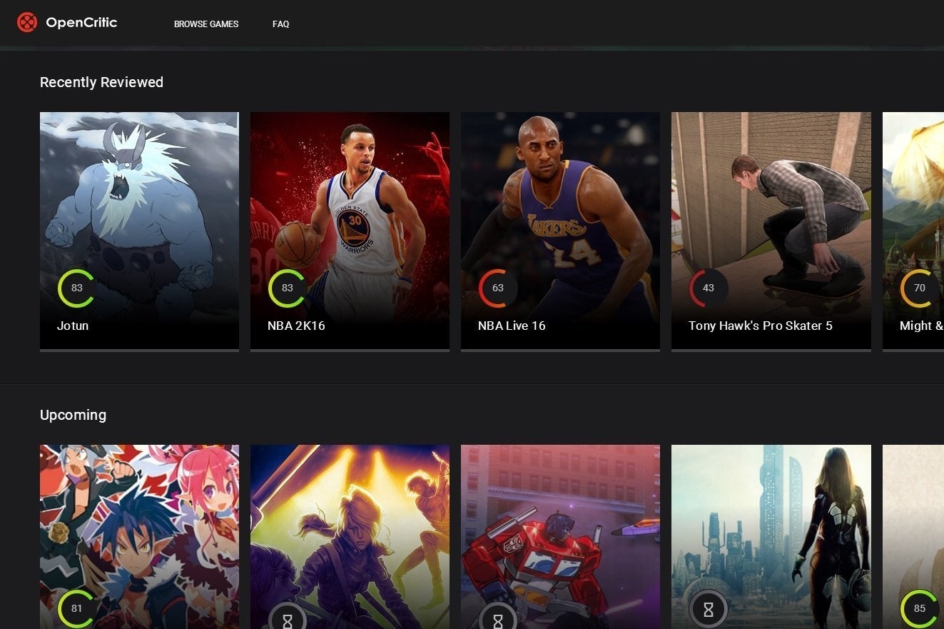Screen dimensions: 944x629
Task: Open the Browse Games menu
Action: tap(206, 24)
